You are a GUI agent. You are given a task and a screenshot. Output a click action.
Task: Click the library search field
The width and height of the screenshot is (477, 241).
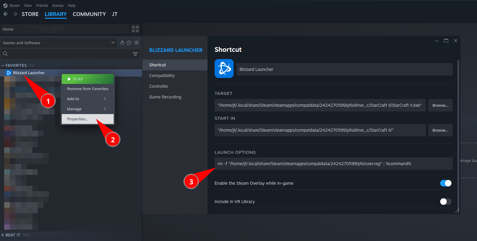coord(70,54)
